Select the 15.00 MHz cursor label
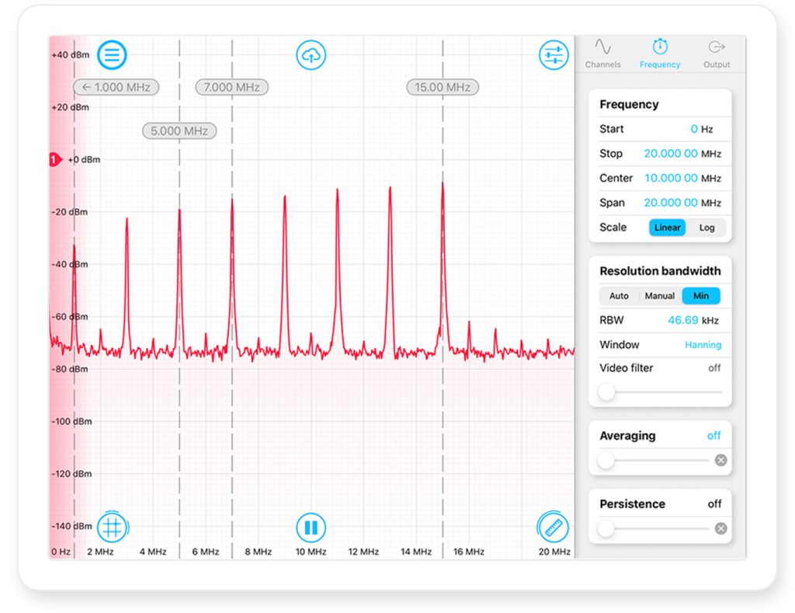 (x=443, y=87)
